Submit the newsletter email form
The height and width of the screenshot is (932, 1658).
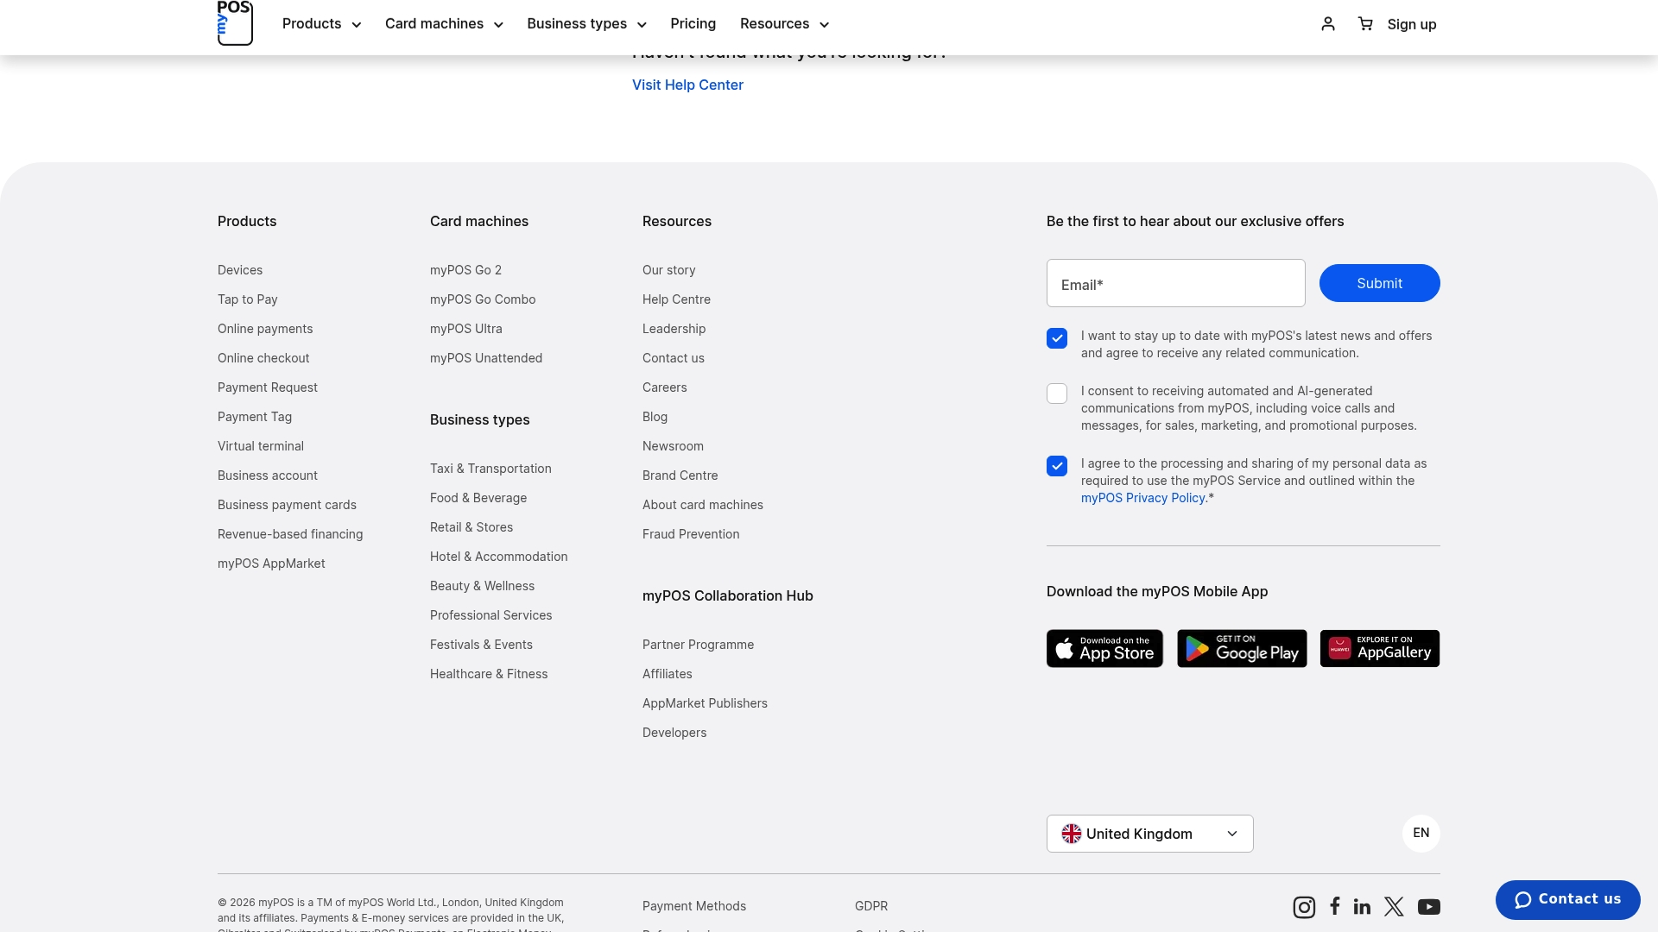1379,283
